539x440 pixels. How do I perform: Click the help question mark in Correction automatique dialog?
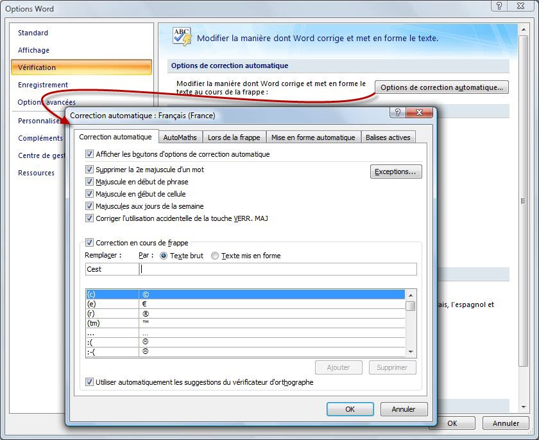pos(398,112)
